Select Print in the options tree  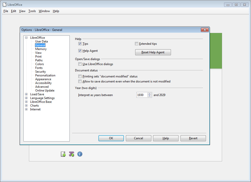39,56
